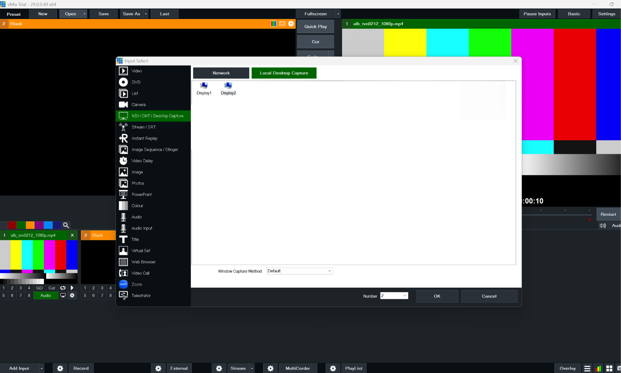Choose the Telestrator input type
This screenshot has width=621, height=373.
[x=153, y=295]
